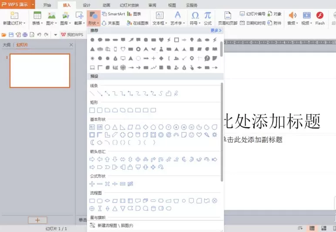
Task: Pick the down arrow in 箭头总汇
Action: pyautogui.click(x=115, y=159)
